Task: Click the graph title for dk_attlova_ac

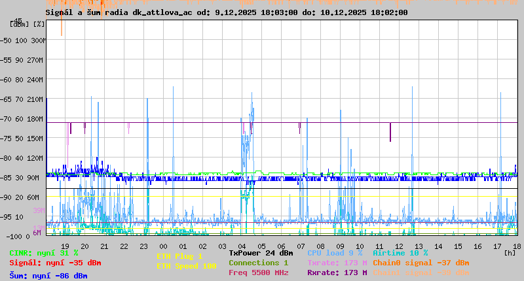Action: pos(227,12)
